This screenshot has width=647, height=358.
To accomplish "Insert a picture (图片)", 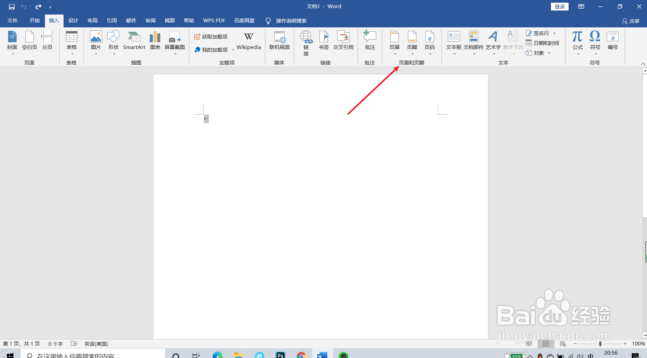I will coord(96,43).
